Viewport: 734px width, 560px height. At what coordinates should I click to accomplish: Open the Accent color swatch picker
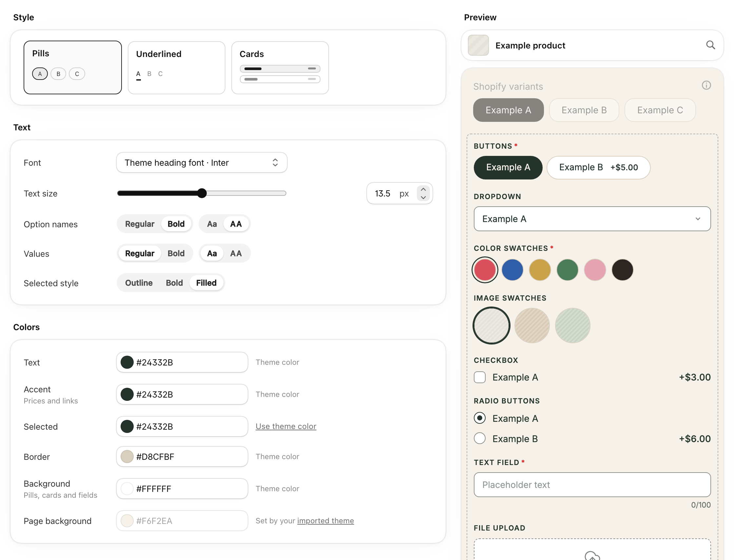tap(127, 394)
